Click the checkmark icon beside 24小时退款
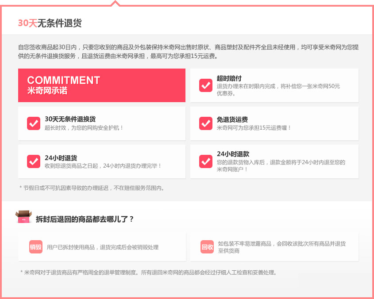Viewport: 374px width, 299px height. pyautogui.click(x=206, y=161)
